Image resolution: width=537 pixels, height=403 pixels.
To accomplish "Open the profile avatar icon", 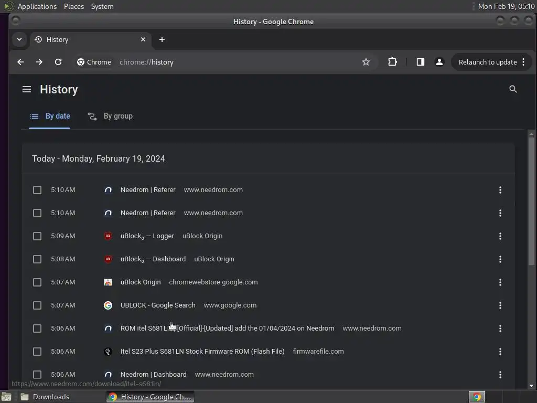I will tap(439, 62).
